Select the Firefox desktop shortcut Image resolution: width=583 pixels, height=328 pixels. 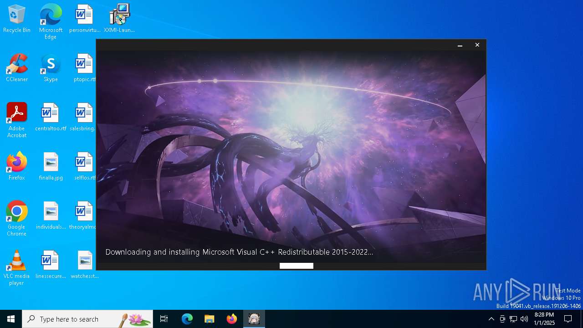pyautogui.click(x=17, y=166)
